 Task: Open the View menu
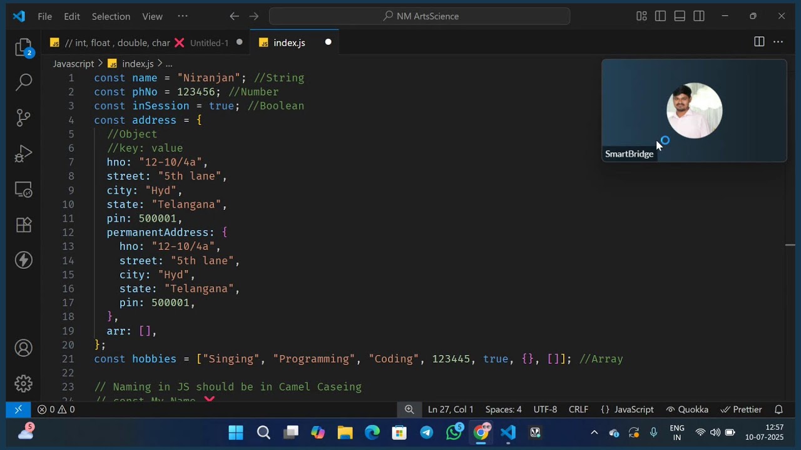click(152, 16)
